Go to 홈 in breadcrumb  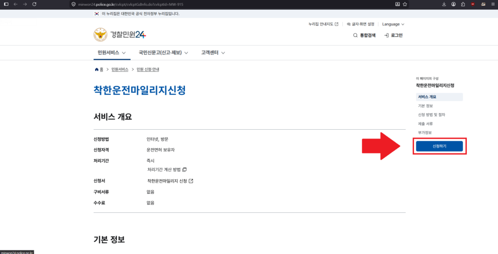point(101,69)
